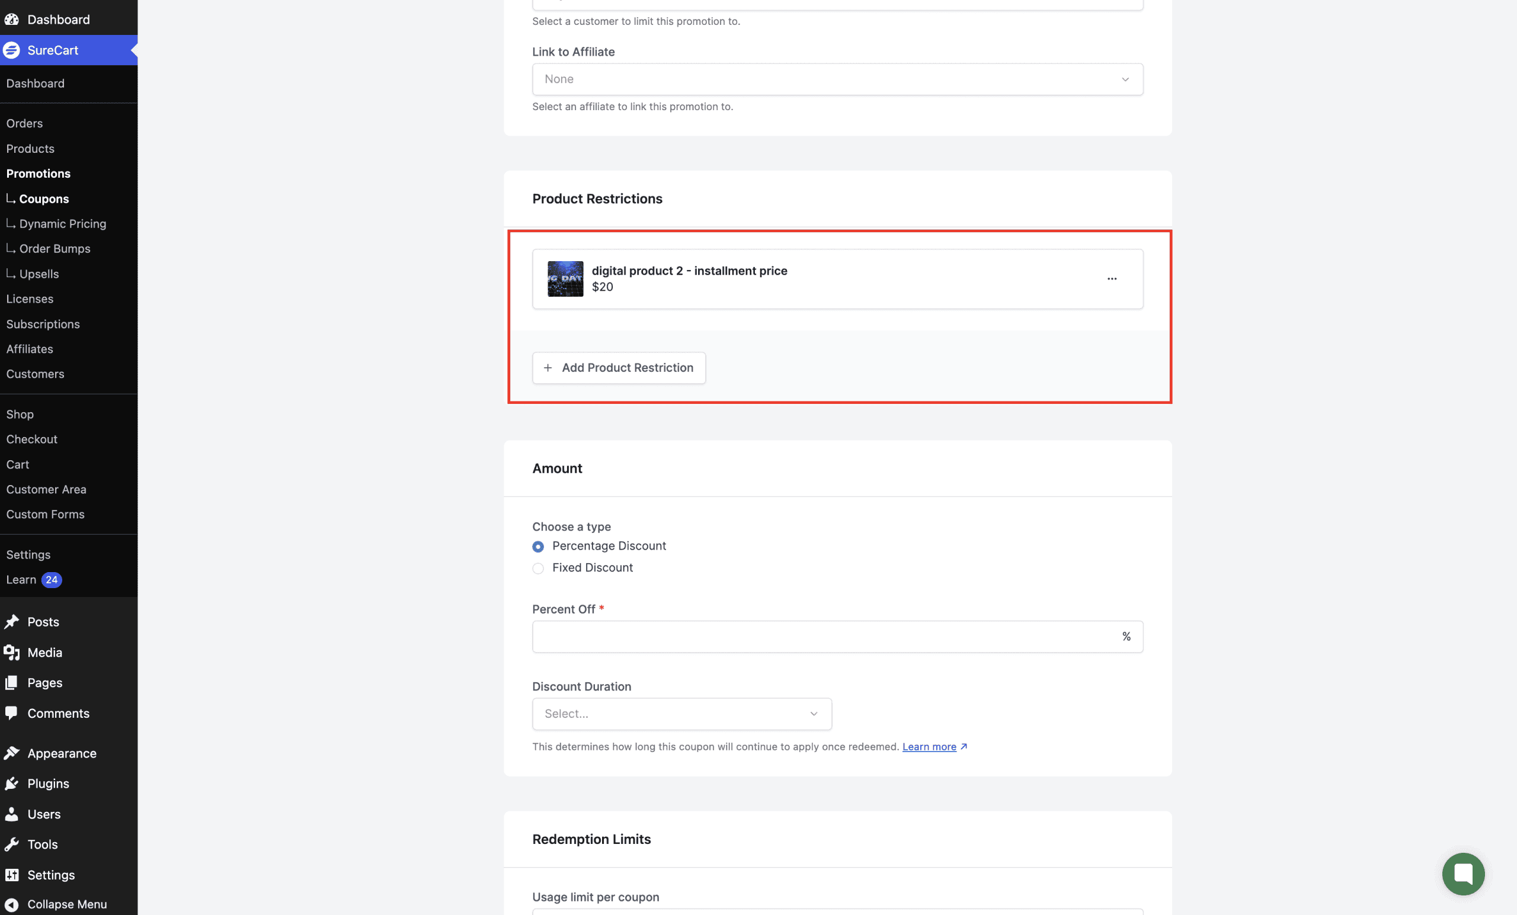1517x915 pixels.
Task: Open the Shop menu item
Action: click(x=20, y=414)
